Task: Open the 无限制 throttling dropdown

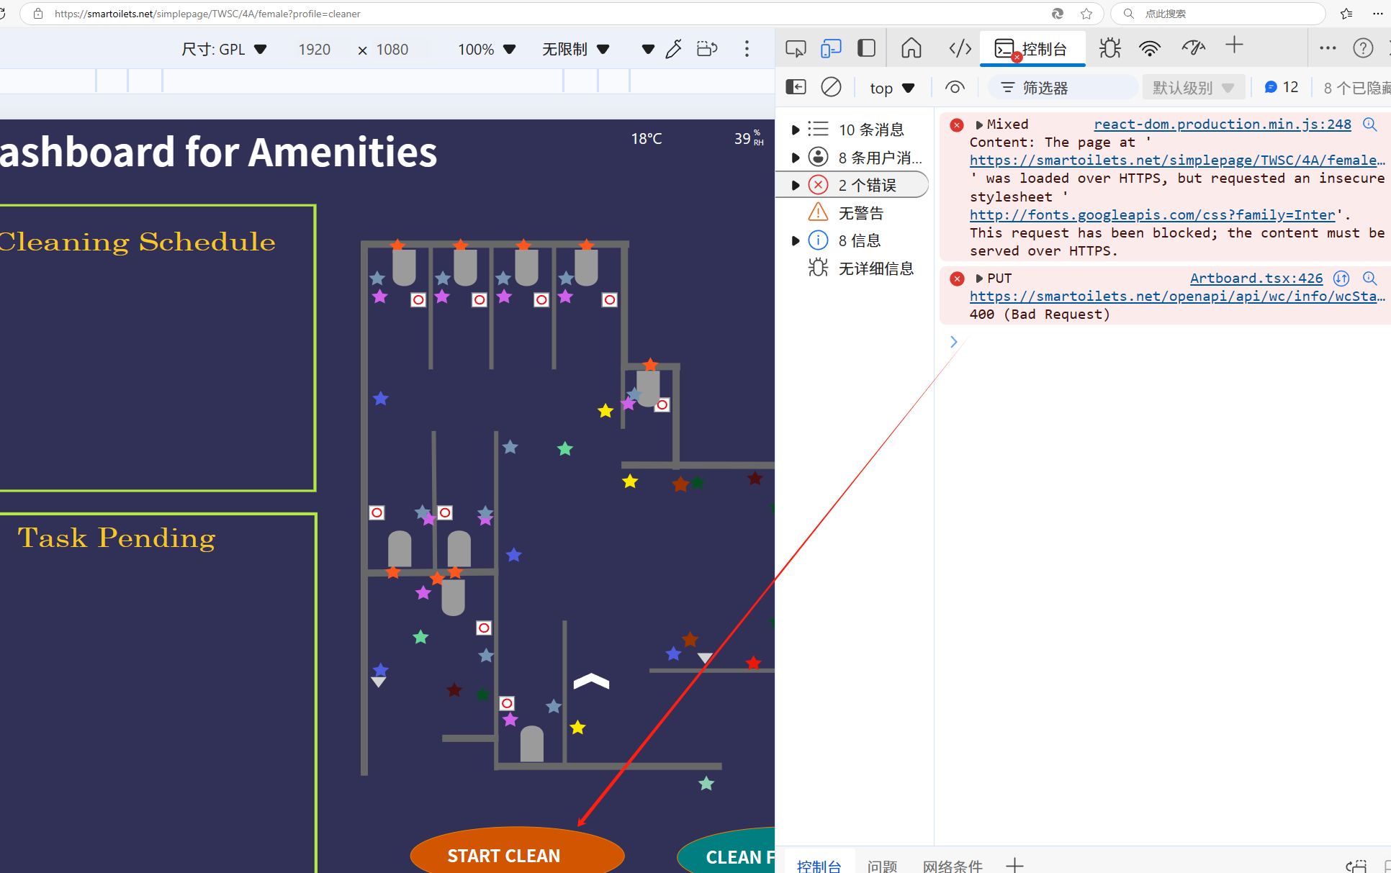Action: click(576, 49)
